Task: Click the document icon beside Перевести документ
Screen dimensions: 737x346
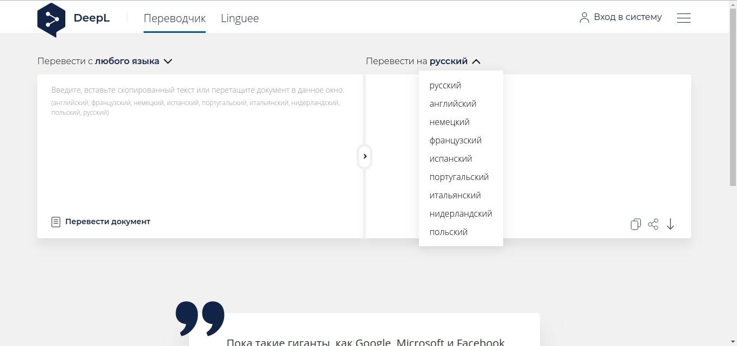Action: click(56, 222)
